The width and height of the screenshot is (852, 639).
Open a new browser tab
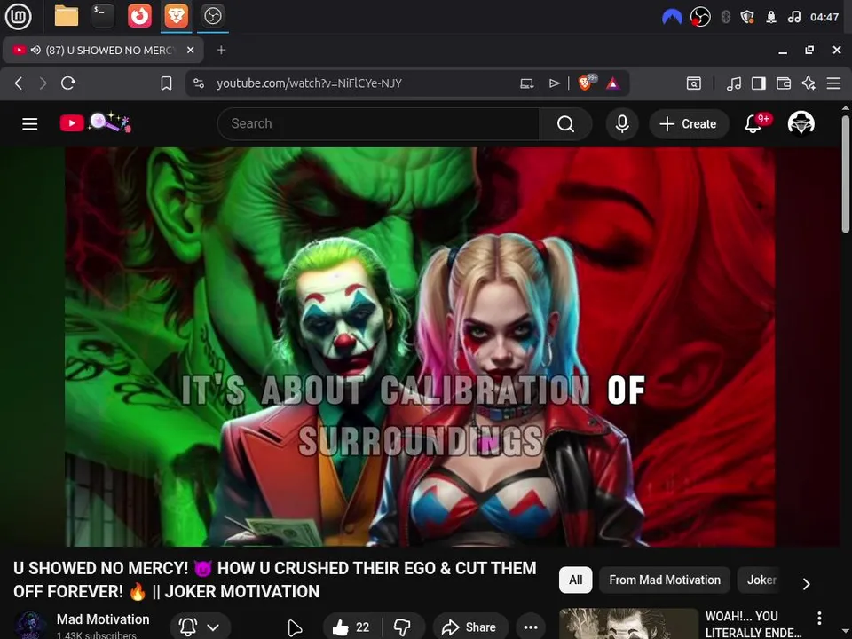click(221, 50)
